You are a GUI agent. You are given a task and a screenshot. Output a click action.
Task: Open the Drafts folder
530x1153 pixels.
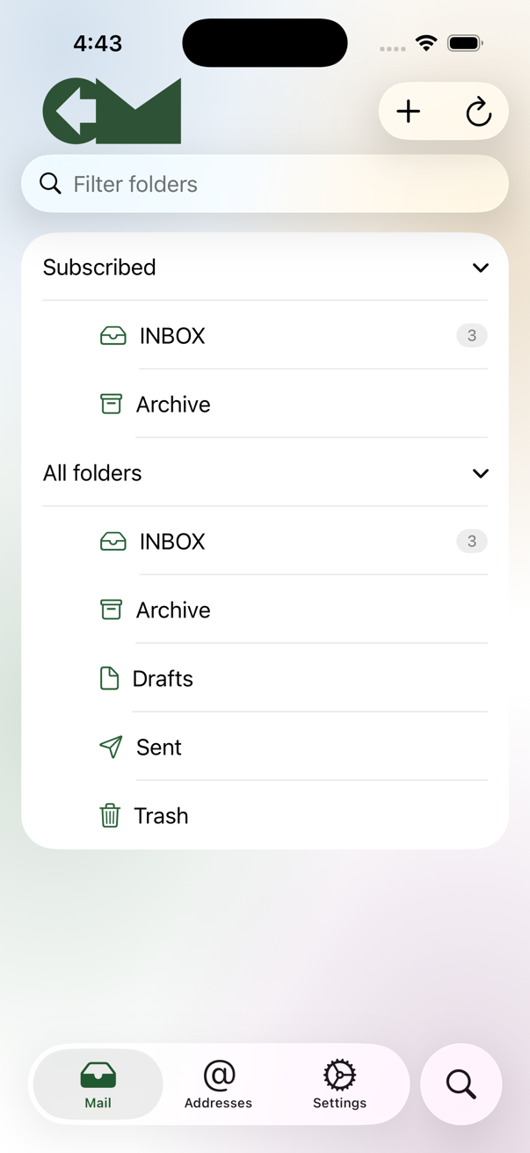pyautogui.click(x=265, y=678)
